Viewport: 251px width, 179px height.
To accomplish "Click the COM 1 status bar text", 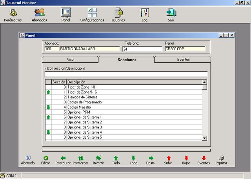I will tap(11, 175).
